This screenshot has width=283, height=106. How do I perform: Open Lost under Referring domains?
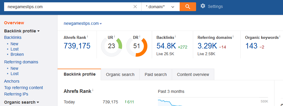point(15,74)
